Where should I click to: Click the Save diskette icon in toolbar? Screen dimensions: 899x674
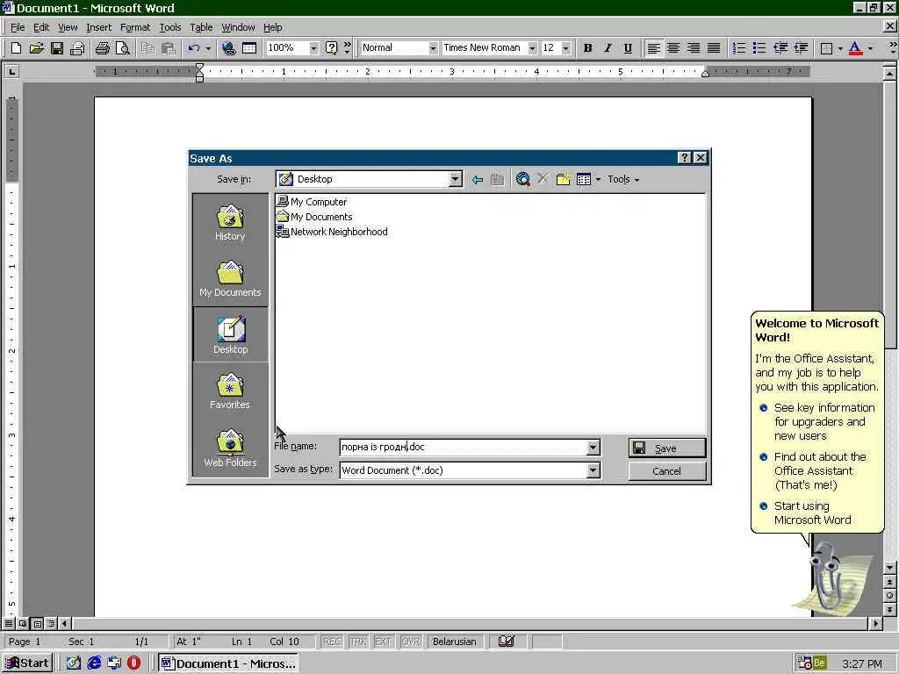[x=57, y=48]
